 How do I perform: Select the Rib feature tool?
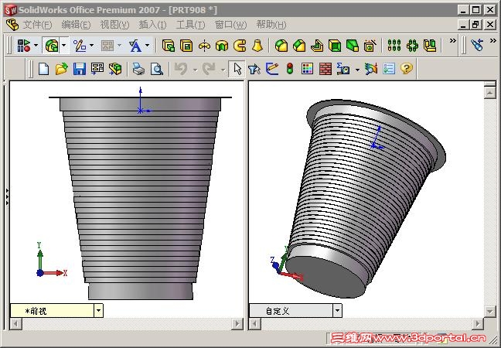pyautogui.click(x=317, y=46)
